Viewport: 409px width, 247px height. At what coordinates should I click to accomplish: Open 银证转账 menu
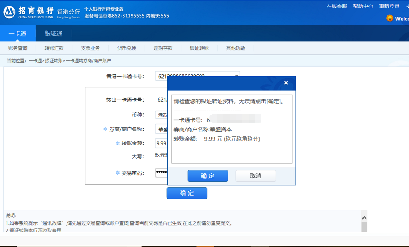coord(199,48)
